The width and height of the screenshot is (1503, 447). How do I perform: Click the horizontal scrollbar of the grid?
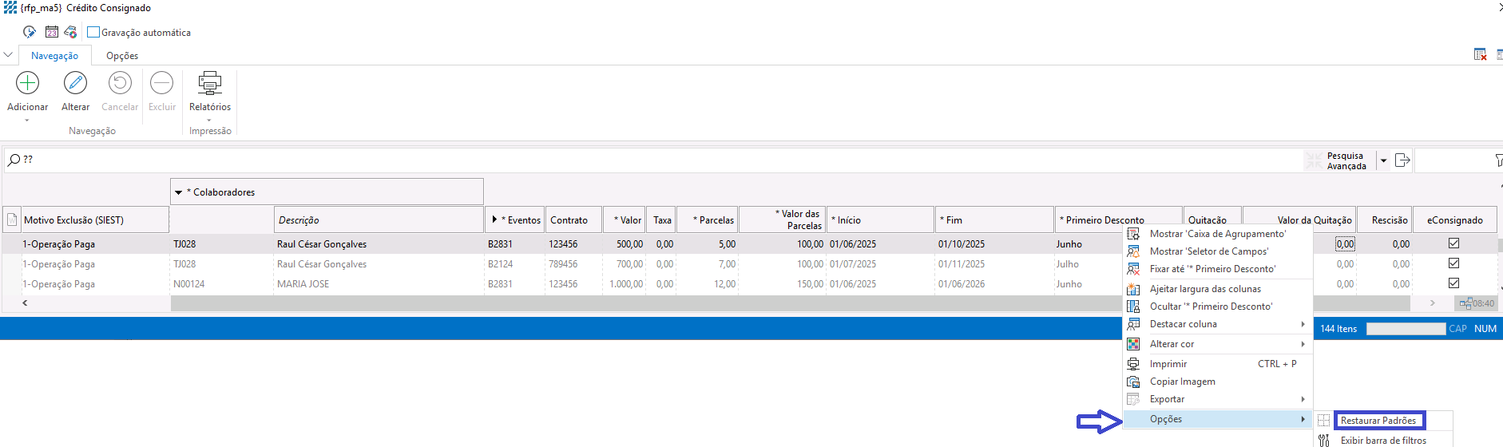coord(639,303)
